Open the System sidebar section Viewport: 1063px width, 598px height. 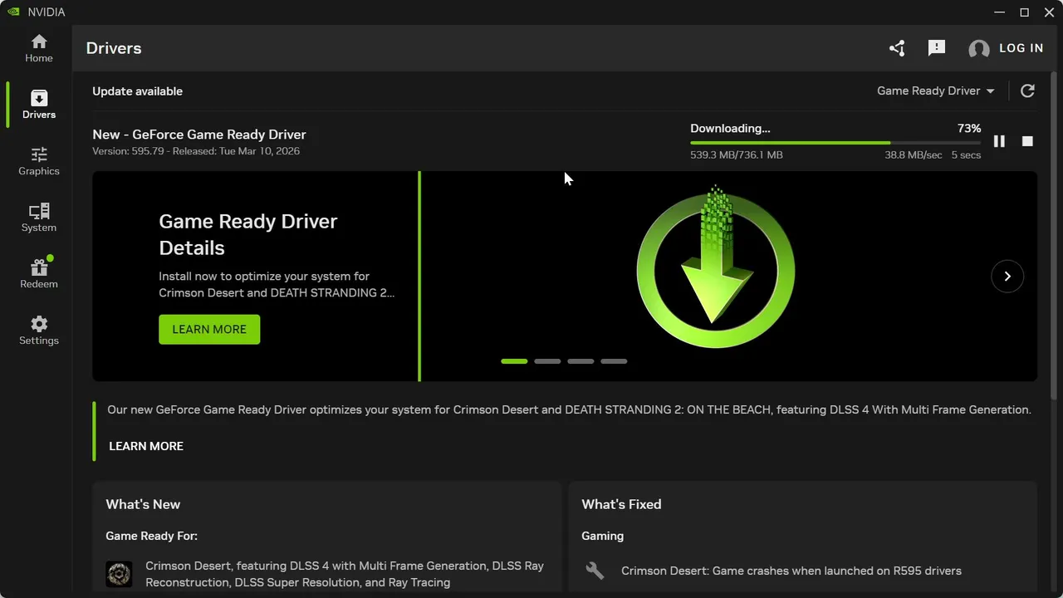(x=38, y=218)
